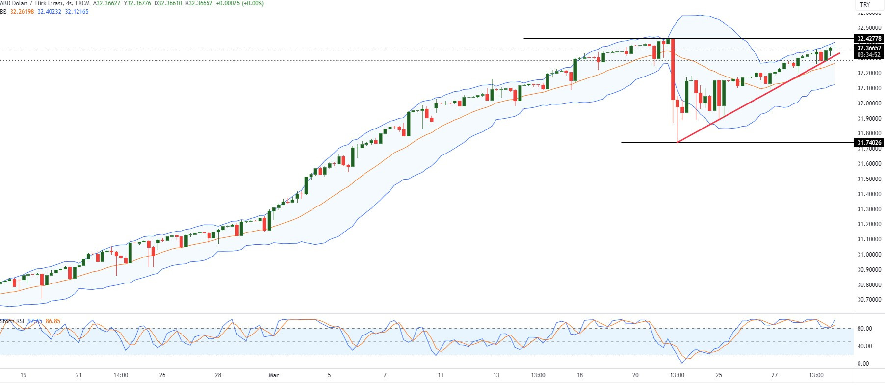Click BB lower value 32.12165
Screen dimensions: 885x386
click(77, 11)
